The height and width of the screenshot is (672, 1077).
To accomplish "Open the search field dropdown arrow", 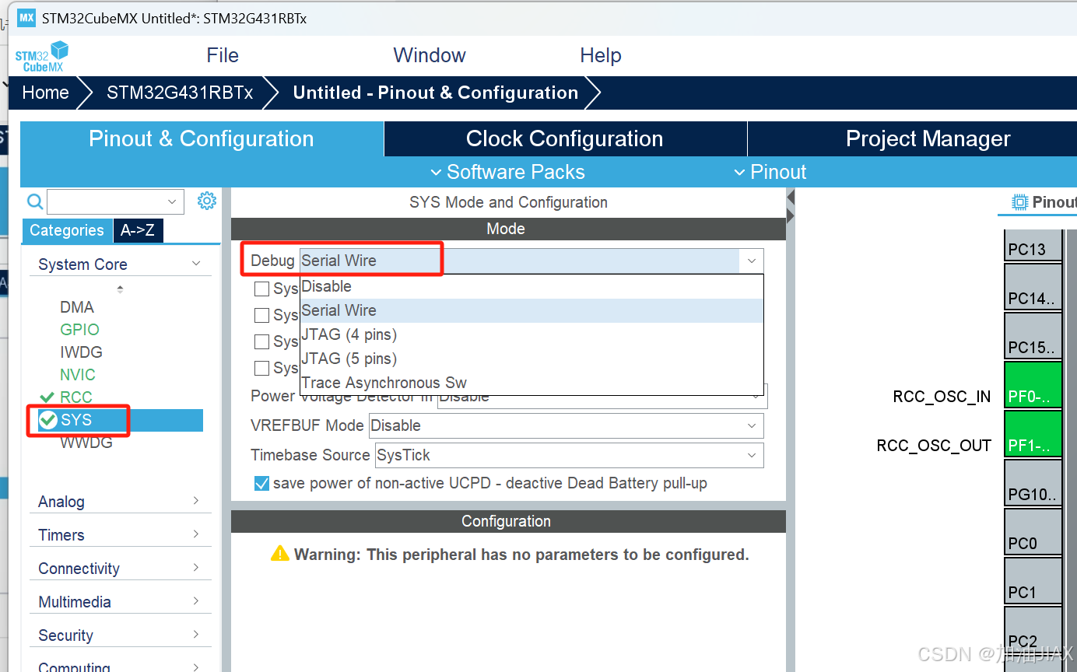I will pos(172,202).
